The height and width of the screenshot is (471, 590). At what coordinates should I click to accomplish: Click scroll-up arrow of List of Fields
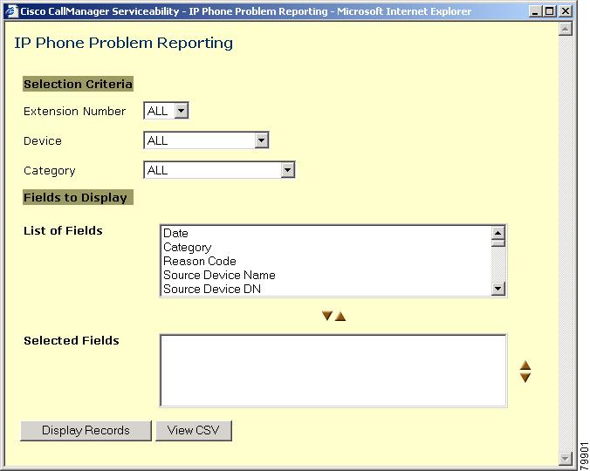[497, 233]
